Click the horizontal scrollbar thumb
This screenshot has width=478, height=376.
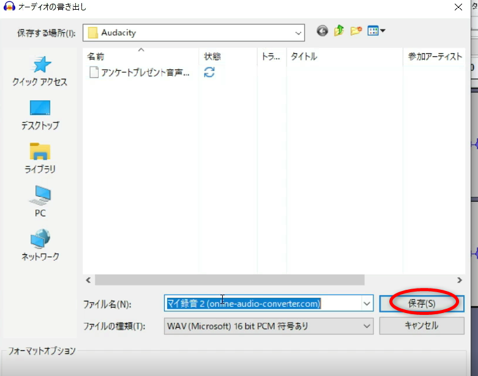pos(230,280)
